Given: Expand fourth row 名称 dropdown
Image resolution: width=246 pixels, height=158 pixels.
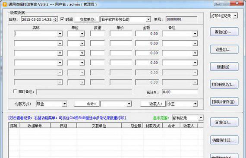Looking at the screenshot, I should pyautogui.click(x=60, y=63).
